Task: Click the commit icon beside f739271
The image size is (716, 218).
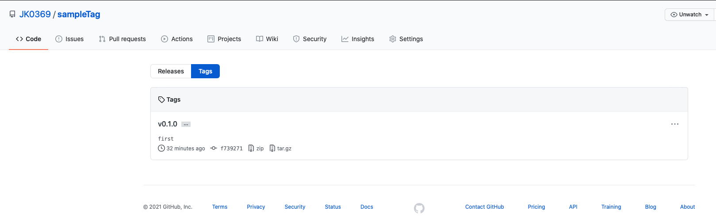Action: pos(214,148)
